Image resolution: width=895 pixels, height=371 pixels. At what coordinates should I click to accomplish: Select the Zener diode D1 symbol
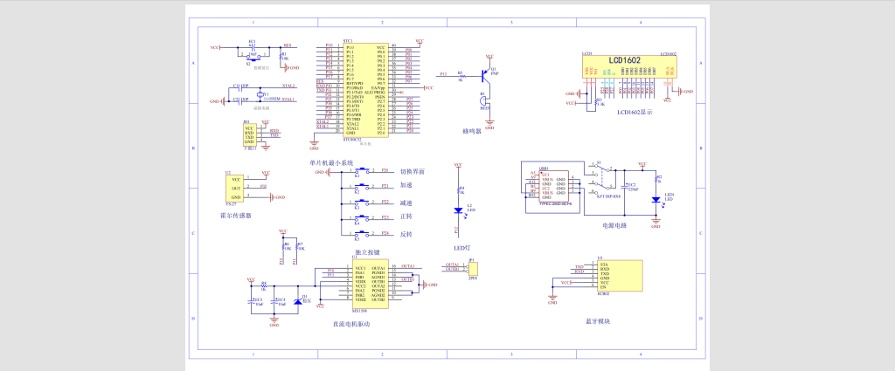(296, 302)
